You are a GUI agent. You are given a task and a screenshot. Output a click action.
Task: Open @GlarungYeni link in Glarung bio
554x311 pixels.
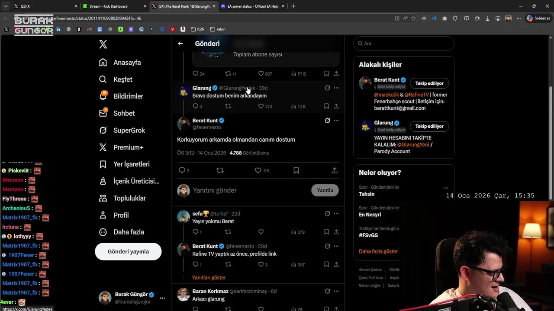click(413, 145)
